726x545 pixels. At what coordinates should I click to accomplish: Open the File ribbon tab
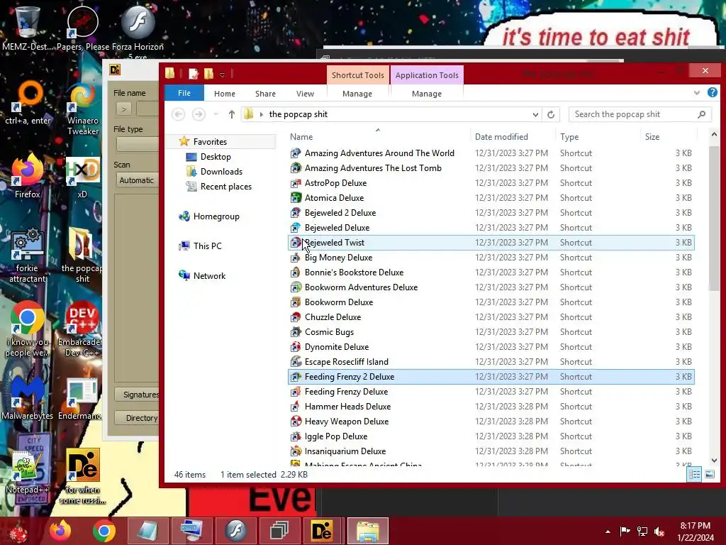click(x=184, y=93)
